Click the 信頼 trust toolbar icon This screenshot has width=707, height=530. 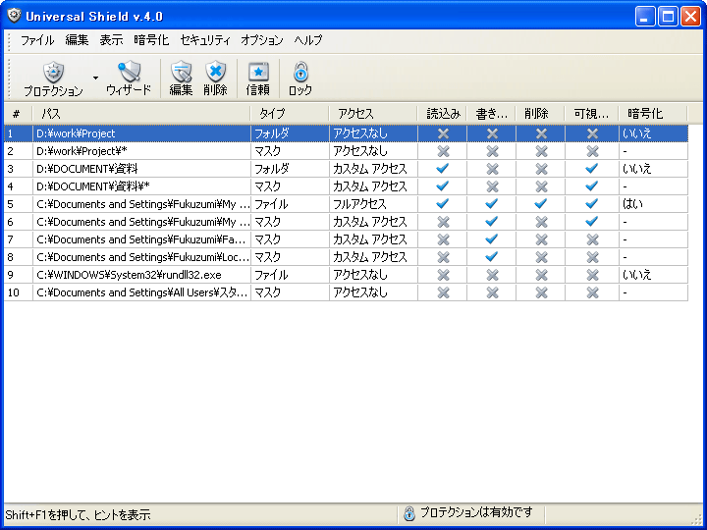pyautogui.click(x=257, y=73)
